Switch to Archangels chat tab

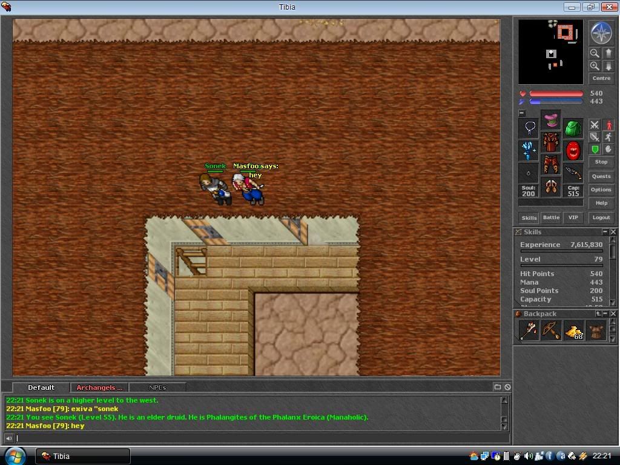(x=99, y=387)
